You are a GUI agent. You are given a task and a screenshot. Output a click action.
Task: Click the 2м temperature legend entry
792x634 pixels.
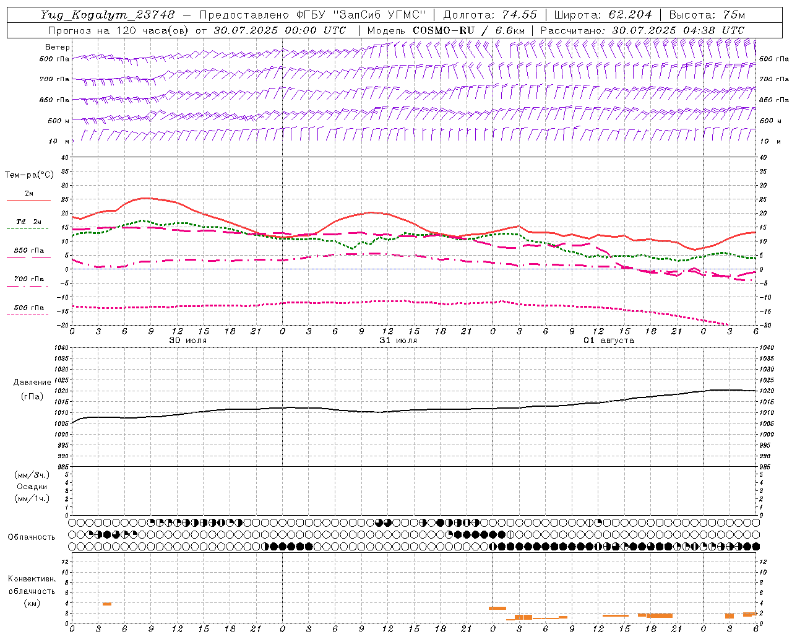point(29,193)
